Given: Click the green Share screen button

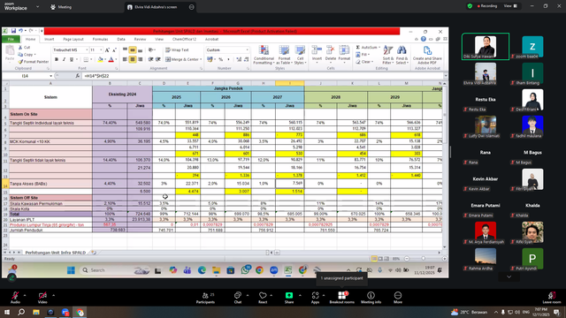Looking at the screenshot, I should point(289,298).
